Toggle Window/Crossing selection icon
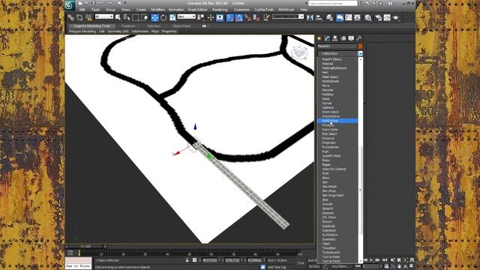 coord(144,18)
